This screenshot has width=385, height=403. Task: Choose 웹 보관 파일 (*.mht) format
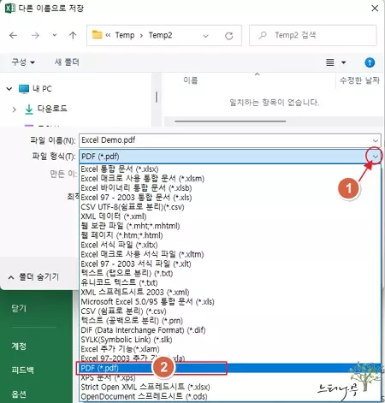point(230,226)
